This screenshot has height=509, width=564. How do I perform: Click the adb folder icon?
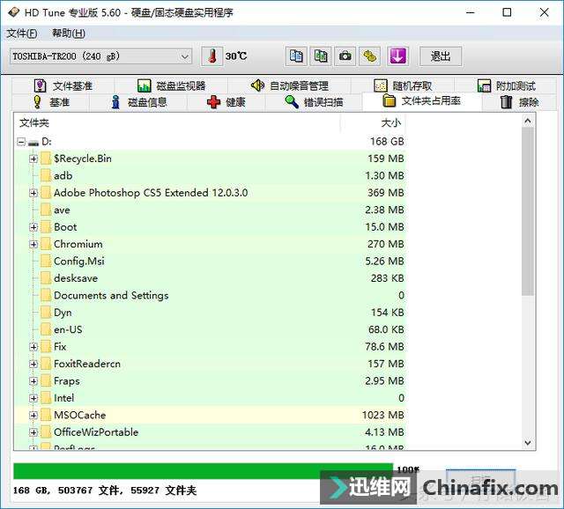46,175
